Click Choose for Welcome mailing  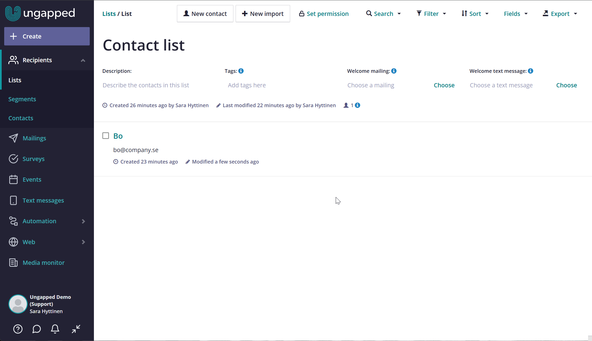click(444, 85)
